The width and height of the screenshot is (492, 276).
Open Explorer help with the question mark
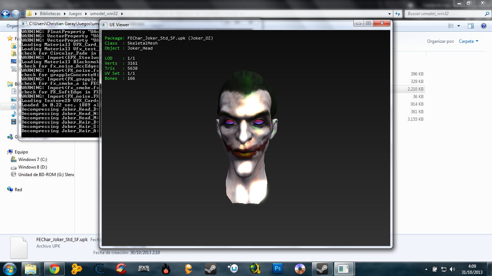[483, 26]
